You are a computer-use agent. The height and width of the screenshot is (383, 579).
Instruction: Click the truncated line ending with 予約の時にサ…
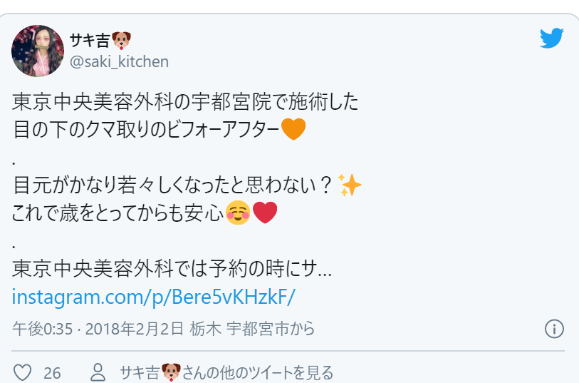[x=172, y=269]
